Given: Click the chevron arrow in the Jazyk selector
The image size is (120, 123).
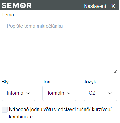Looking at the screenshot, I should [x=110, y=93].
